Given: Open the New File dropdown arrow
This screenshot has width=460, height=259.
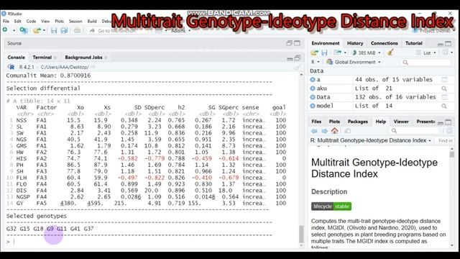Looking at the screenshot, I should tap(14, 30).
